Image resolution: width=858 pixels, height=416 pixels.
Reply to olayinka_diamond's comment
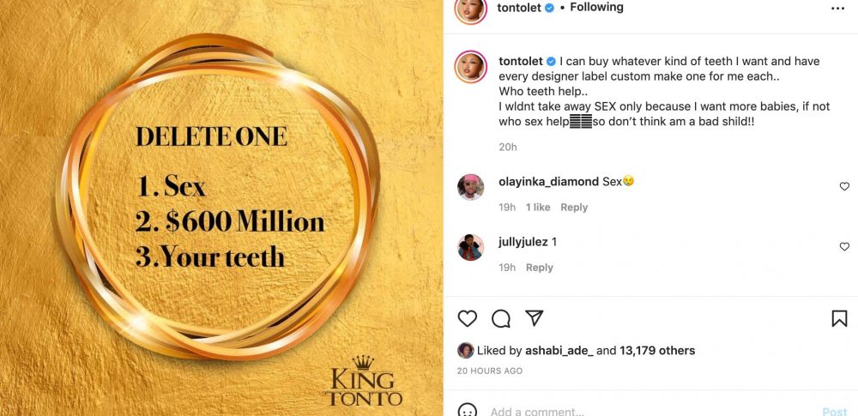pos(574,207)
